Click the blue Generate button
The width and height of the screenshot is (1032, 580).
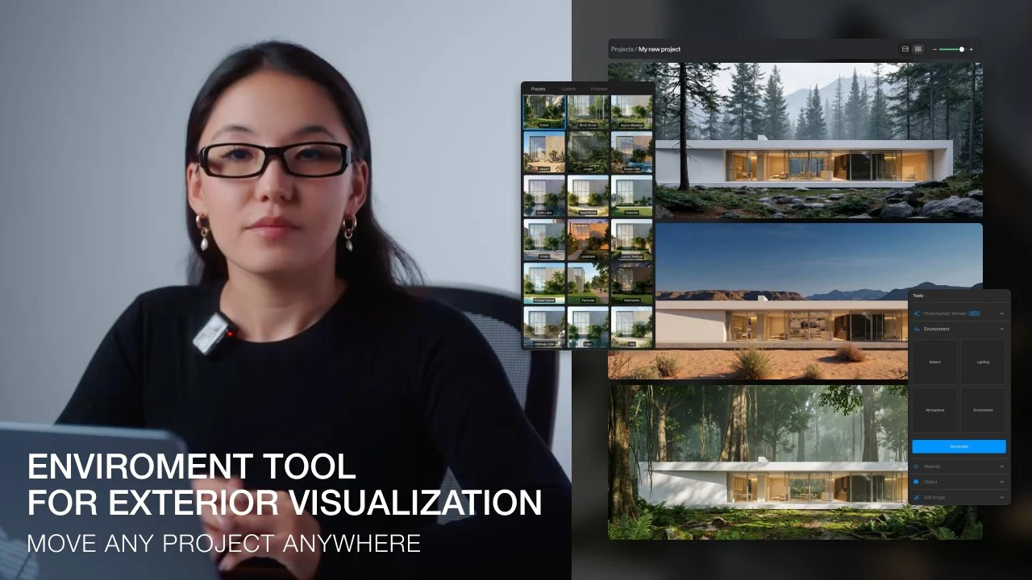pyautogui.click(x=959, y=446)
